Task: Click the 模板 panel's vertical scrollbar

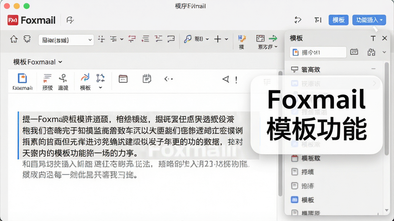Action: tap(387, 108)
